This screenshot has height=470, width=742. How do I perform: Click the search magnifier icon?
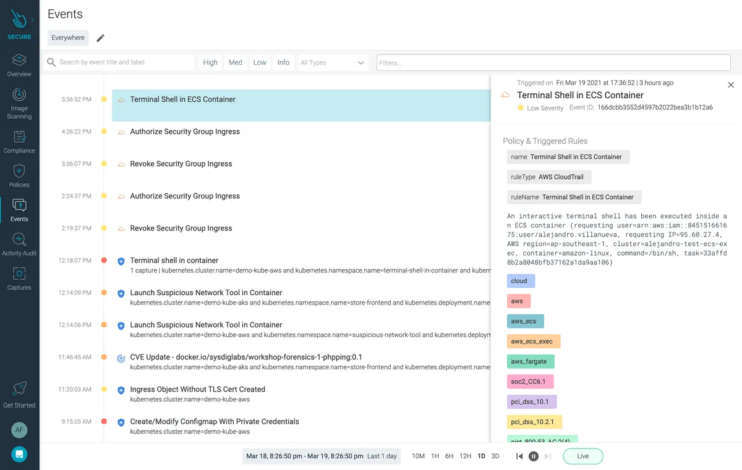tap(51, 62)
